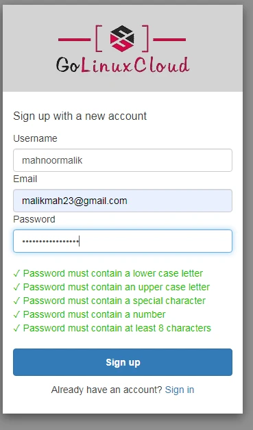Click the left red bracket in logo
This screenshot has height=430, width=253.
[99, 38]
